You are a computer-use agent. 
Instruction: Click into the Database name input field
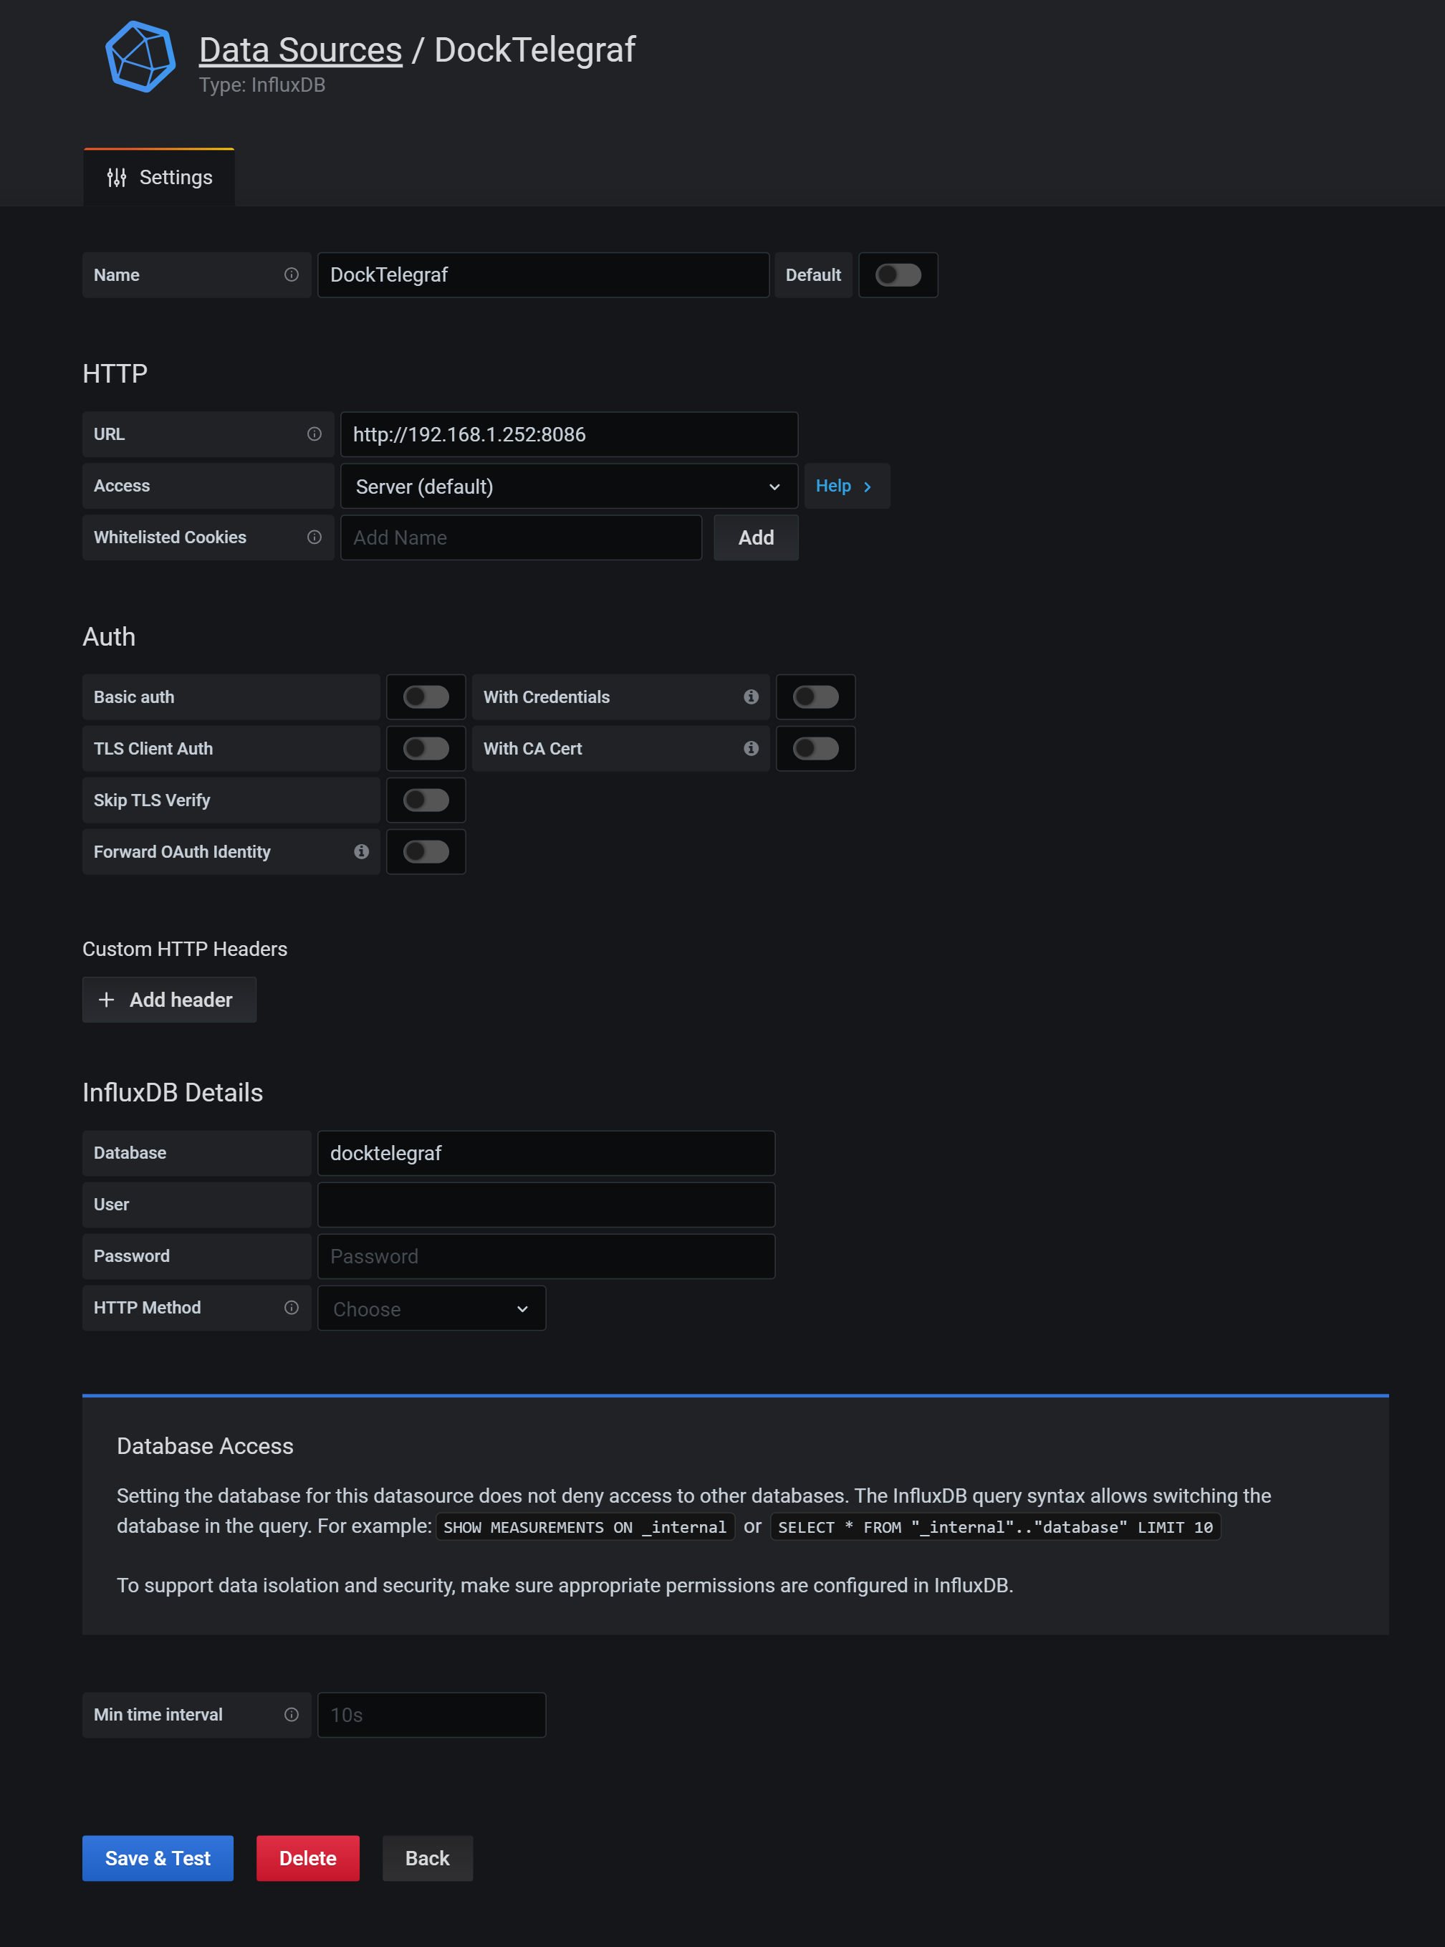pos(546,1153)
